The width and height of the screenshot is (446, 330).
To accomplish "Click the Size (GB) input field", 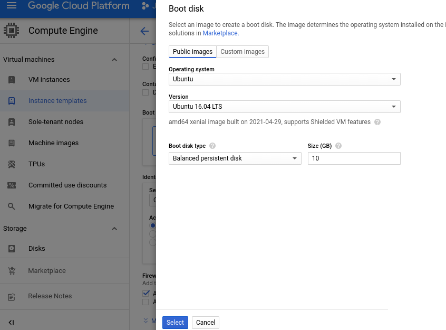I will point(354,158).
